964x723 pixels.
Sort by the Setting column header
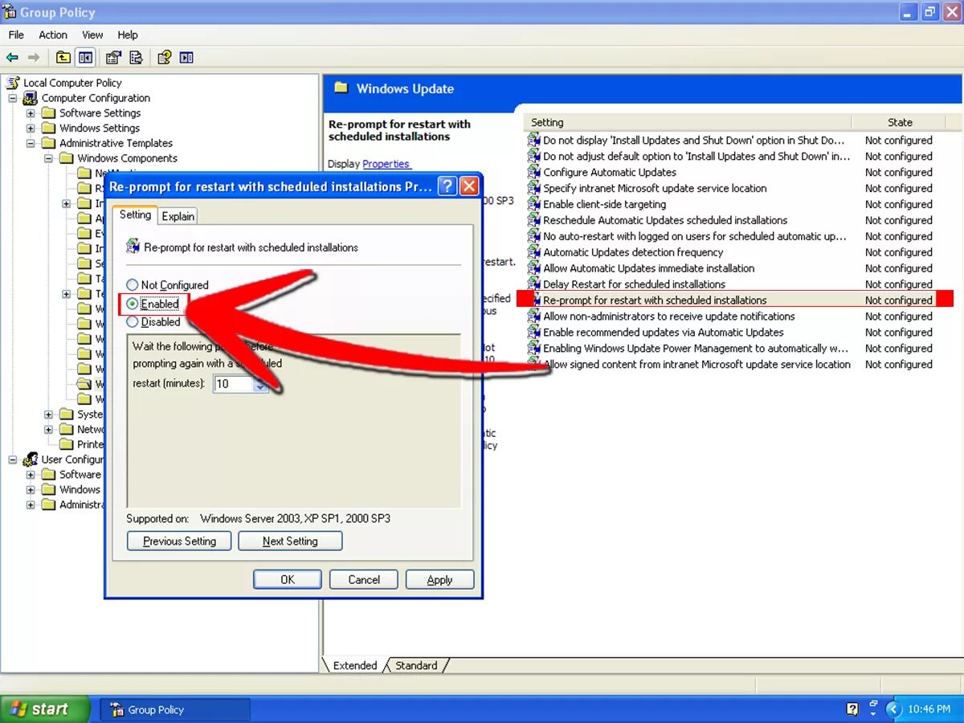click(x=688, y=122)
